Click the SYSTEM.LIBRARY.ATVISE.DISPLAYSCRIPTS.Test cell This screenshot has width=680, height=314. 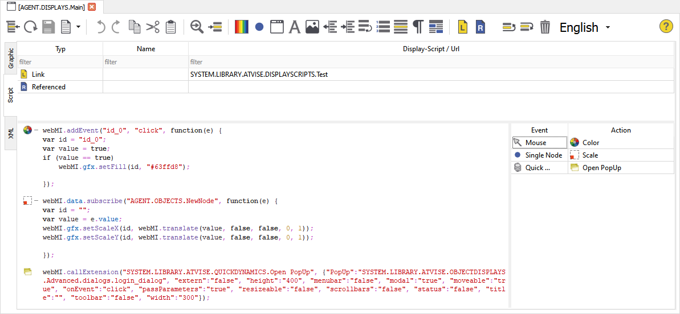tap(431, 75)
